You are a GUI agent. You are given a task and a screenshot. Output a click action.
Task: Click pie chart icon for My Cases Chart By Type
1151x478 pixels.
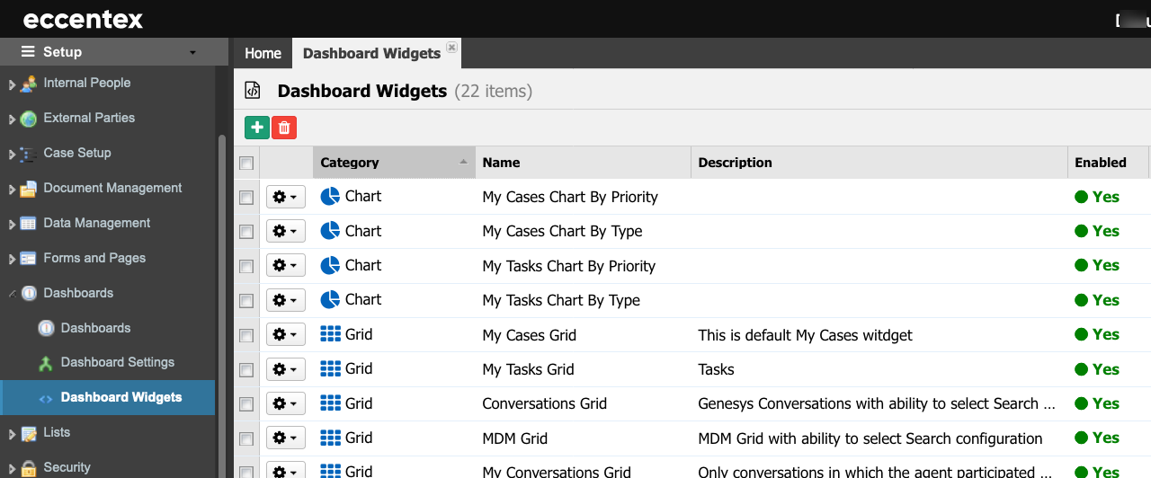330,231
